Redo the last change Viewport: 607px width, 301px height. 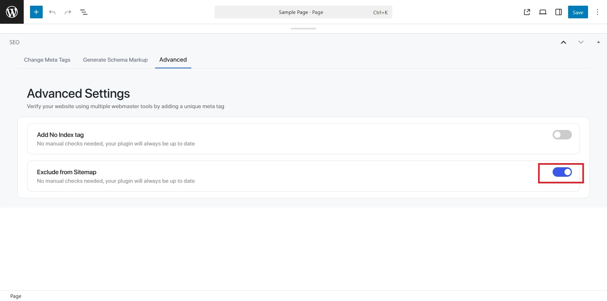click(x=68, y=12)
